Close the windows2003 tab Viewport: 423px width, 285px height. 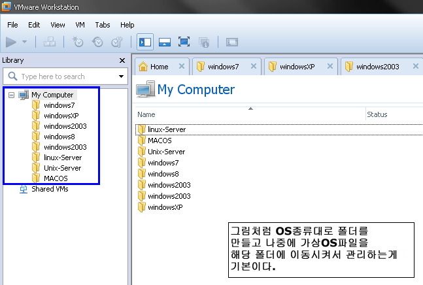[x=416, y=66]
